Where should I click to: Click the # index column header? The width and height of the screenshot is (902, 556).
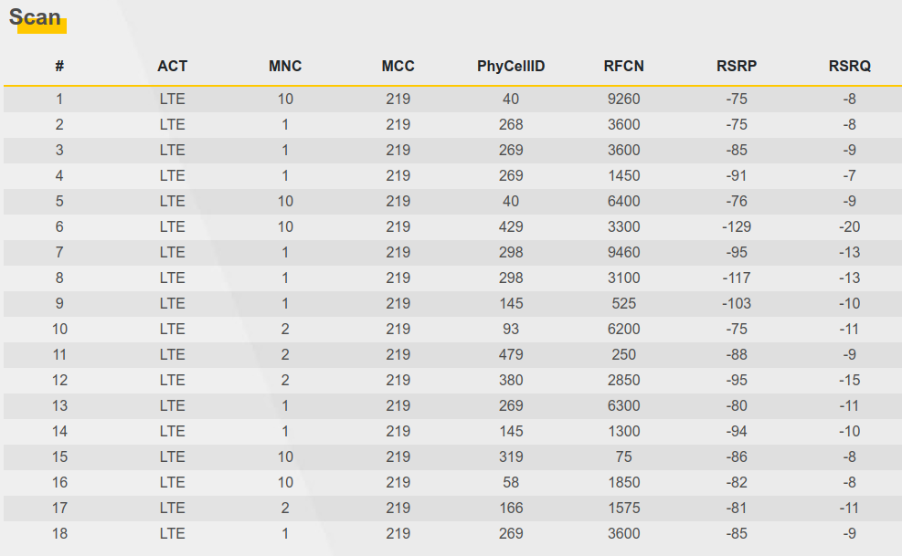pyautogui.click(x=59, y=66)
